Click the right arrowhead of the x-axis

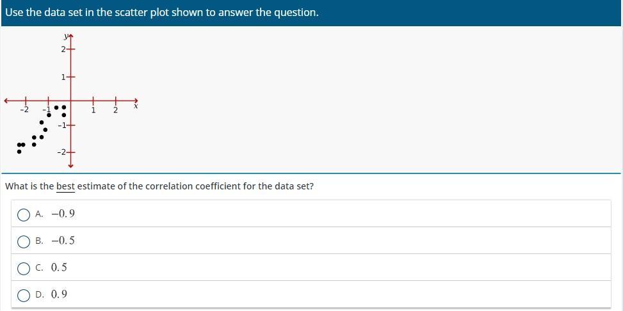(x=135, y=100)
